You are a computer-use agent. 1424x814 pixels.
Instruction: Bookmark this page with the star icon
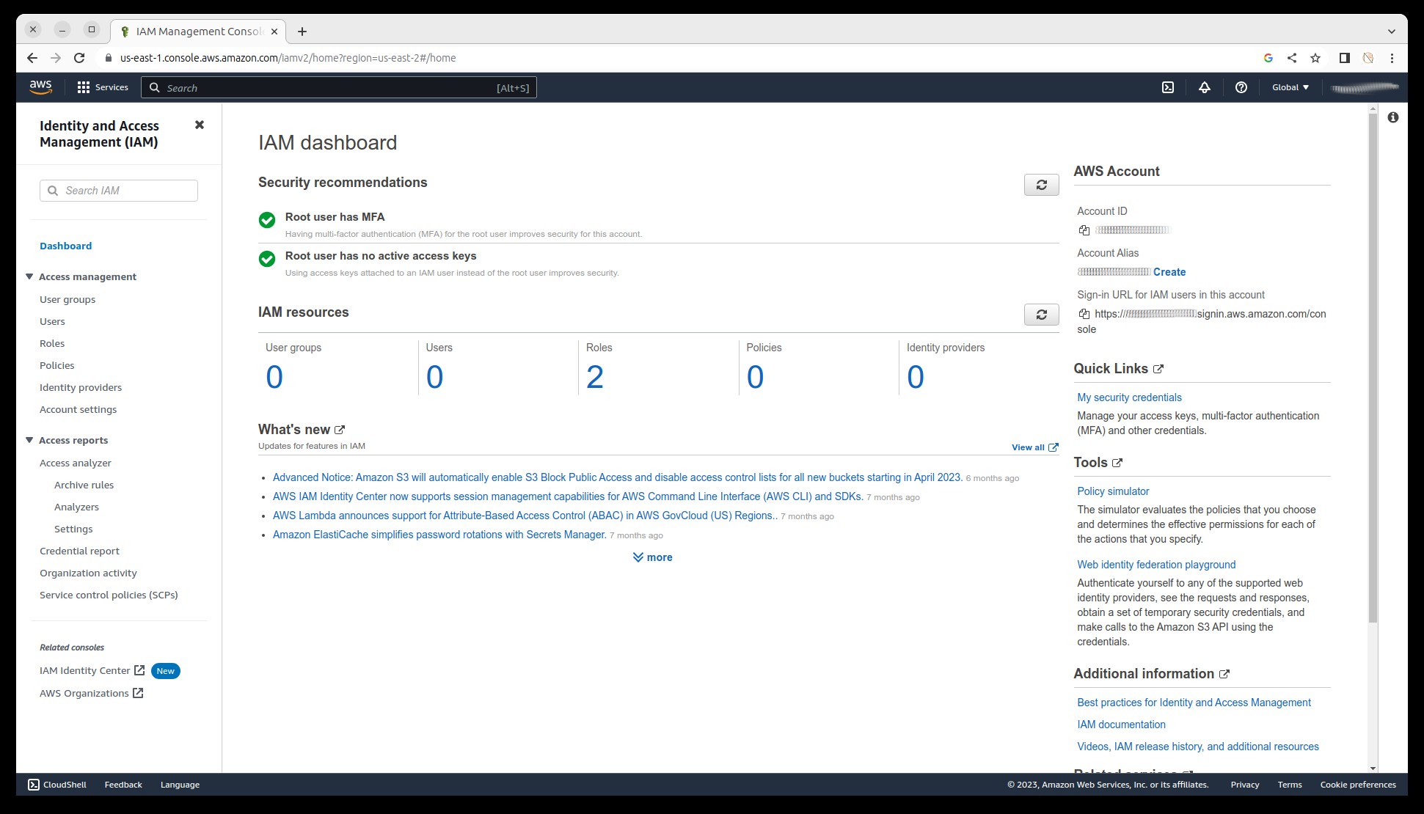(x=1315, y=58)
